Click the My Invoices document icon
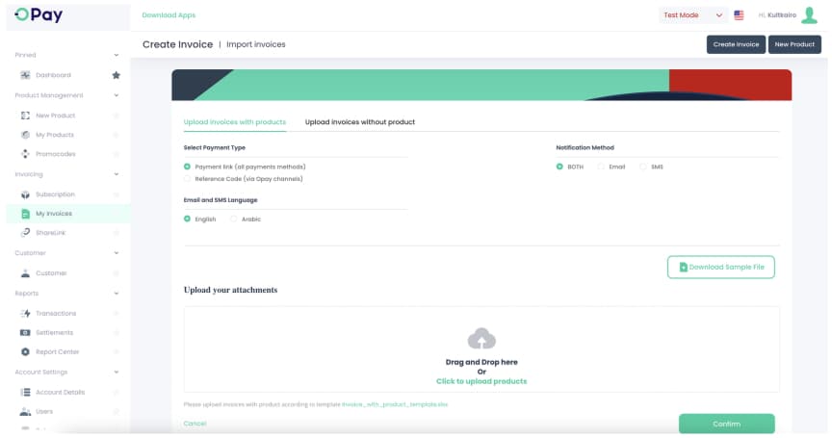Viewport: 832px width, 438px height. (25, 214)
